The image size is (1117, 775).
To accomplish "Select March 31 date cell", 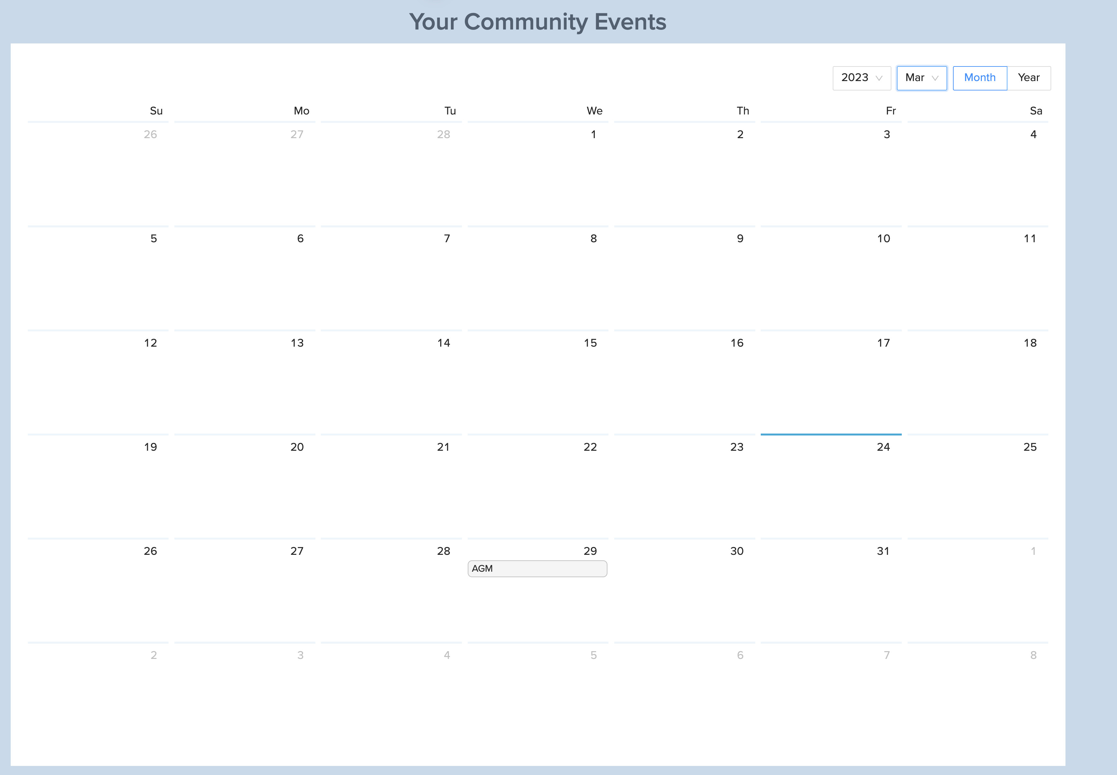I will (x=831, y=590).
